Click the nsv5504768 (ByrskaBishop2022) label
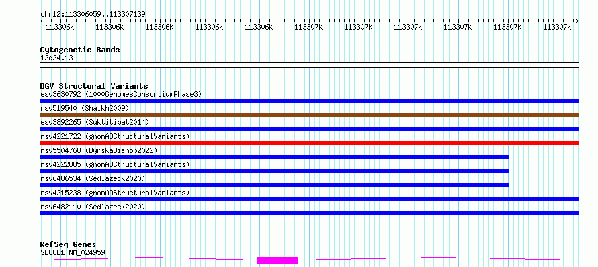 [99, 150]
